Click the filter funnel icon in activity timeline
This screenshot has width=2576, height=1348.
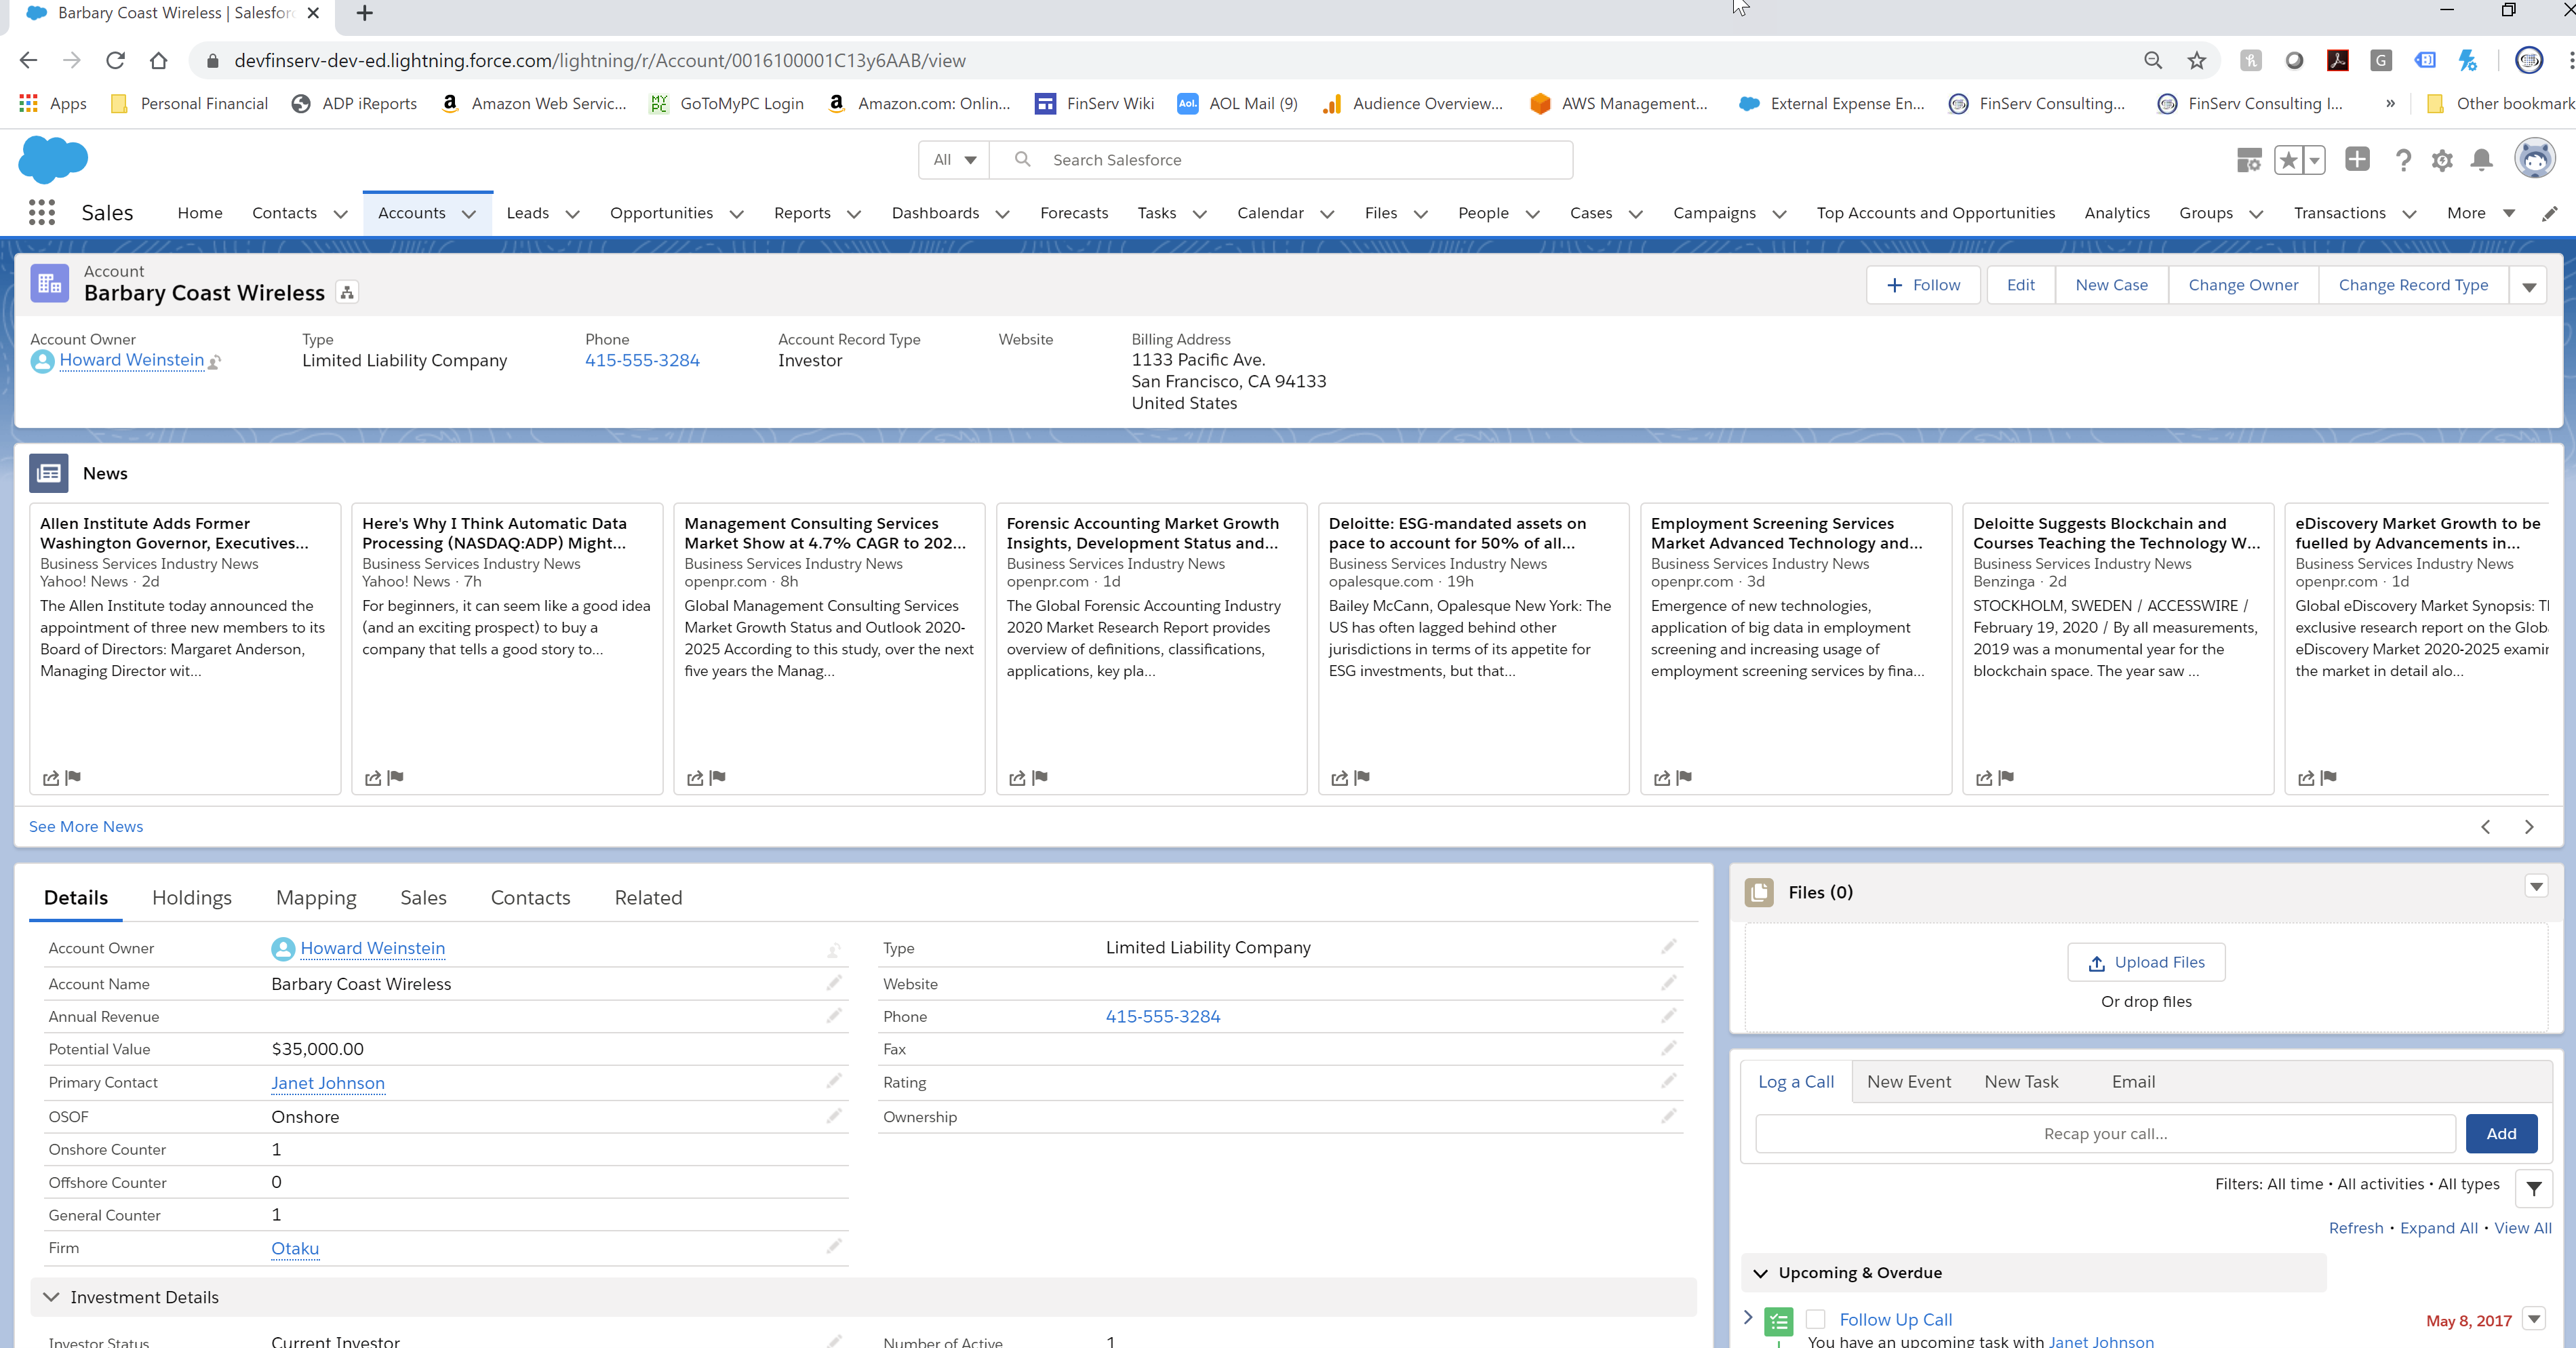2533,1188
